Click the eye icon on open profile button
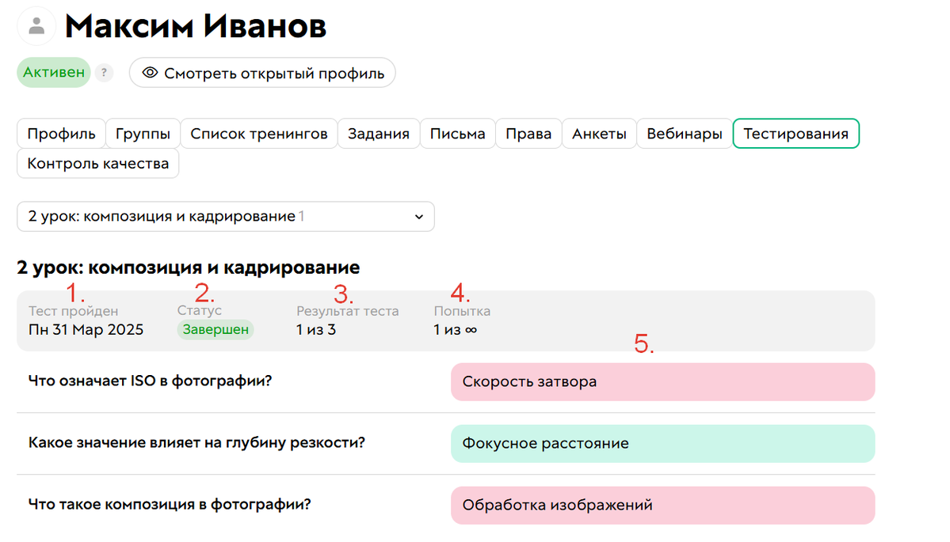Screen dimensions: 950x542 (x=150, y=72)
